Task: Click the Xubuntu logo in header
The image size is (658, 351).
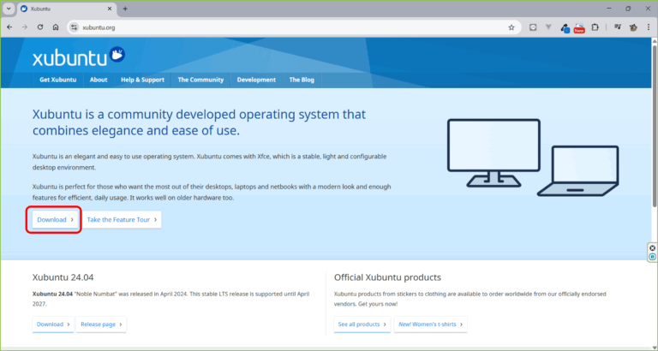Action: pos(79,58)
